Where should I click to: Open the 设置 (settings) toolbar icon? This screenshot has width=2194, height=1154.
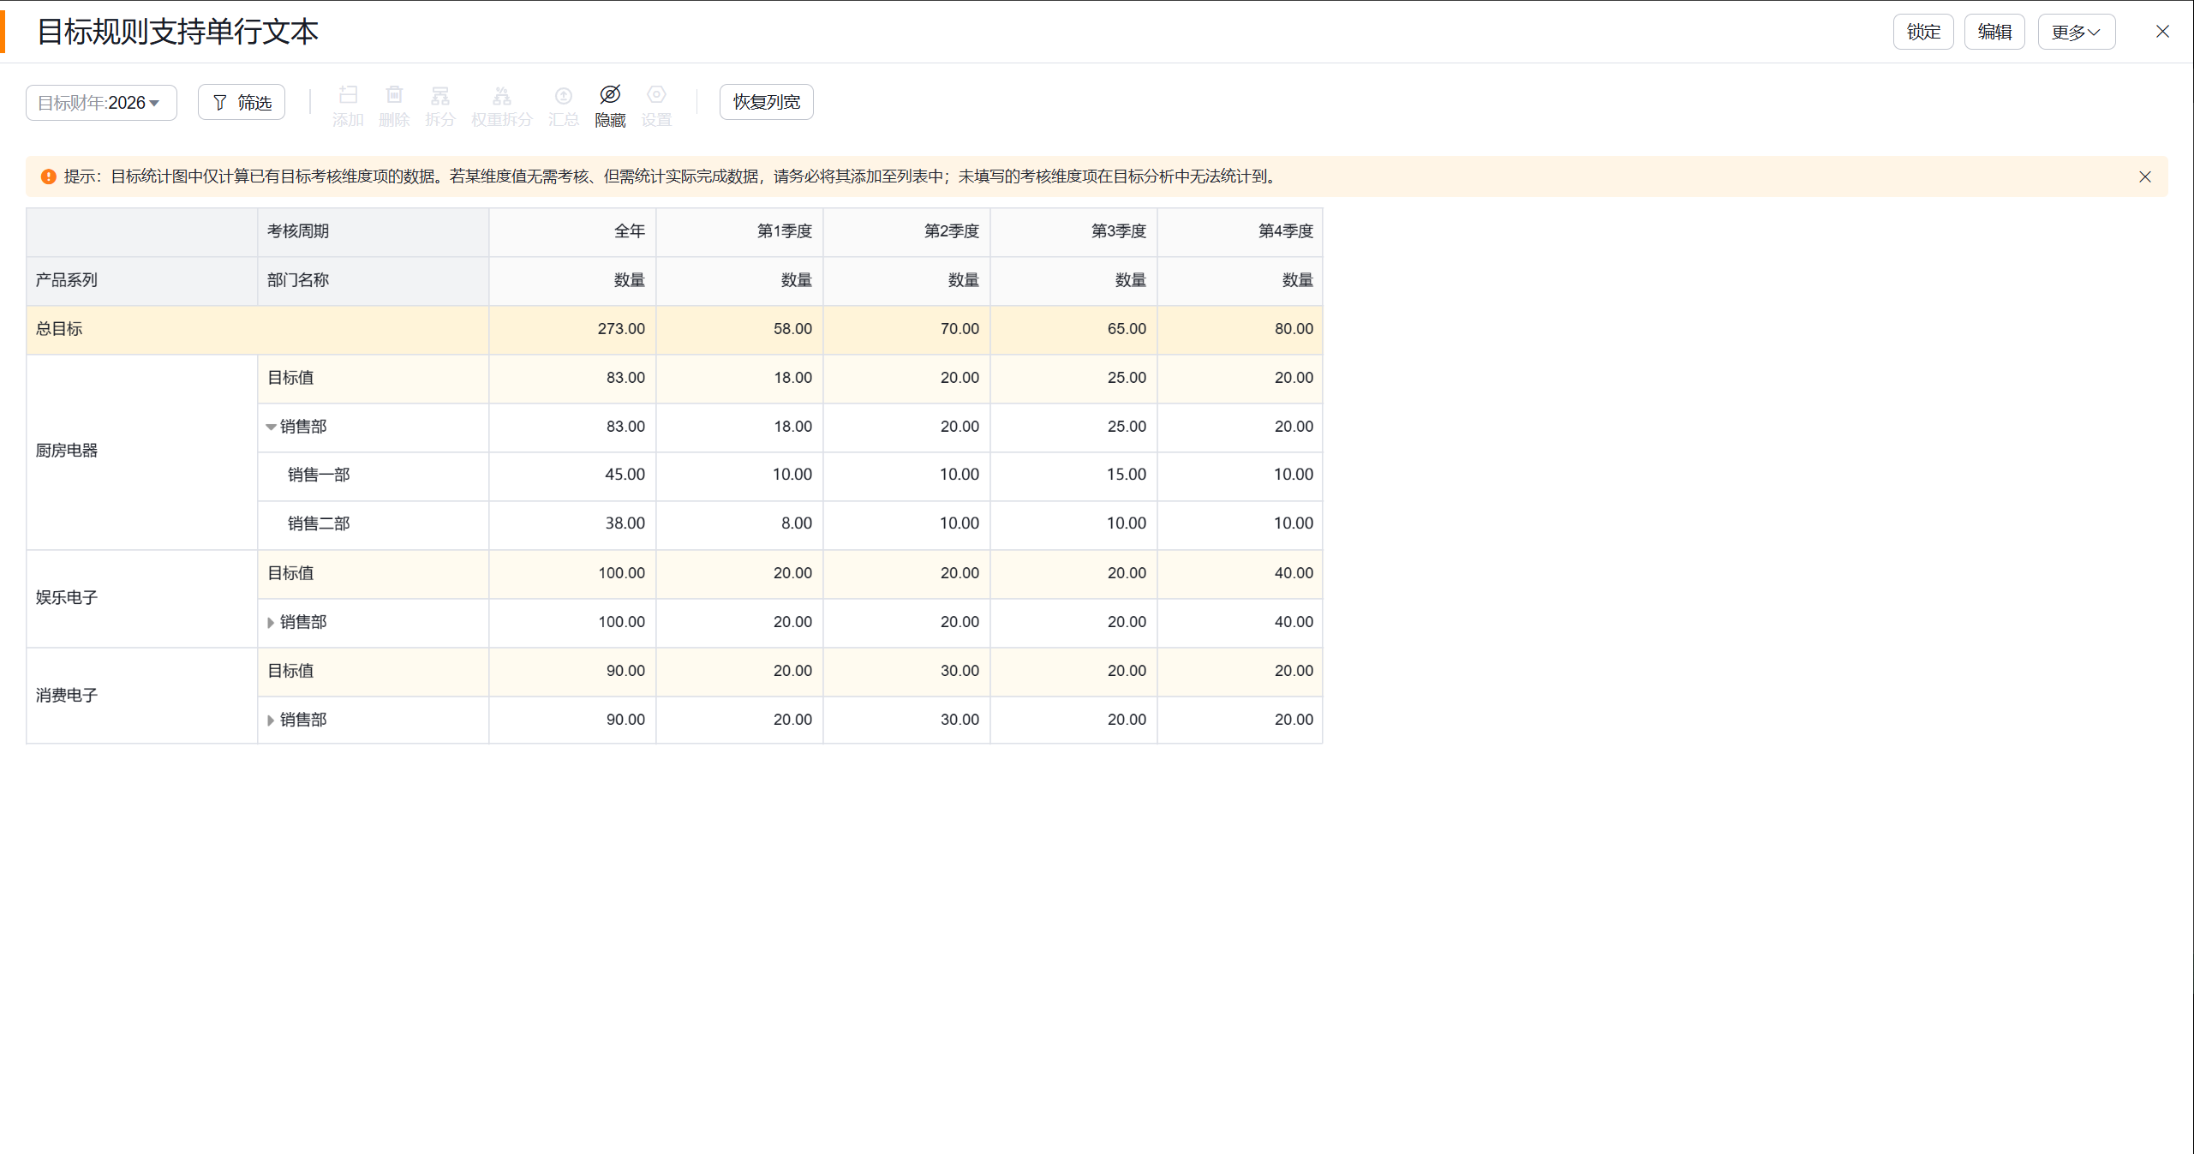pyautogui.click(x=656, y=95)
